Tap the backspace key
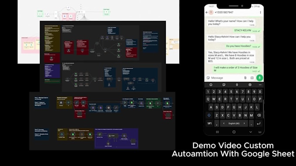Image resolution: width=296 pixels, height=166 pixels. [x=259, y=115]
